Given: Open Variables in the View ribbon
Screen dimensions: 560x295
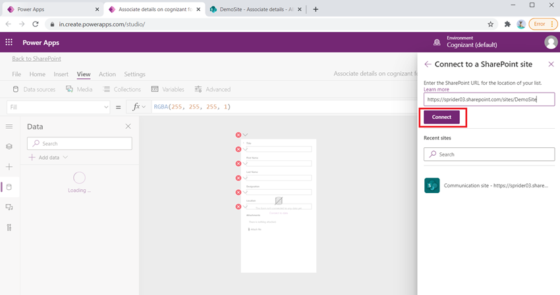Looking at the screenshot, I should 168,89.
